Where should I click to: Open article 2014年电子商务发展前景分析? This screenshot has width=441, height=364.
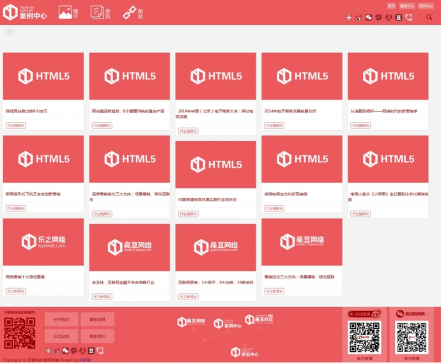(x=290, y=111)
